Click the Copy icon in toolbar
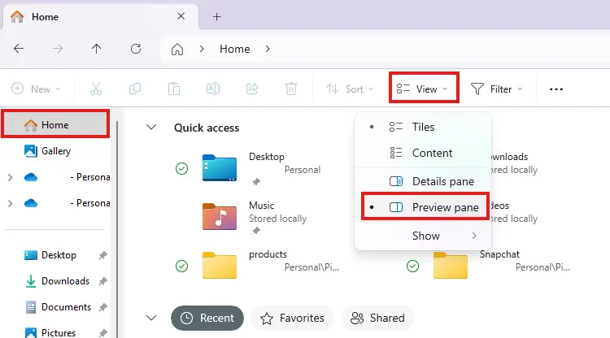The image size is (610, 338). coord(134,89)
